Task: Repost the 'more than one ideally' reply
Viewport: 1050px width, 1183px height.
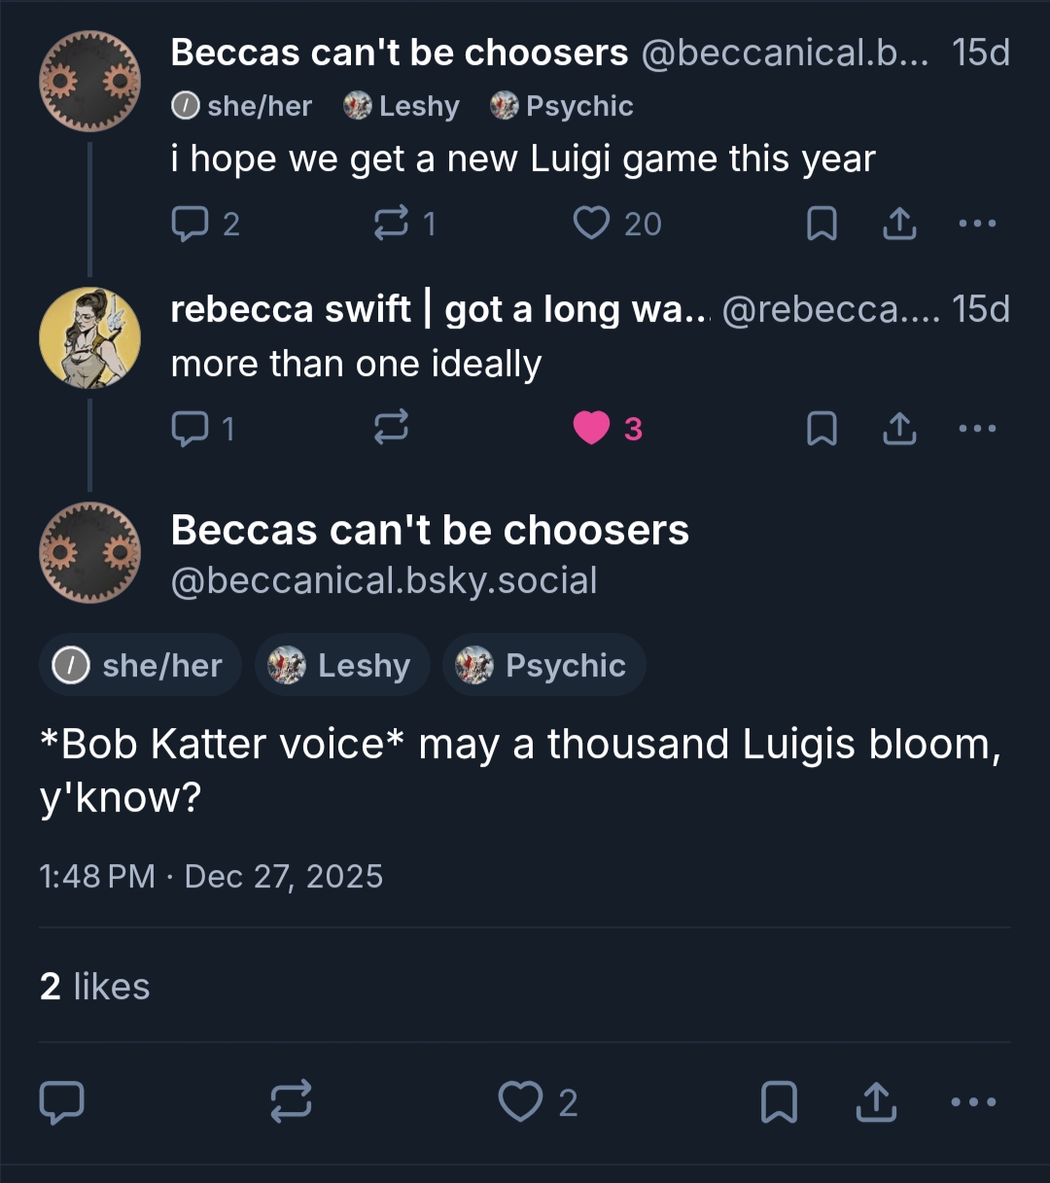Action: (392, 428)
